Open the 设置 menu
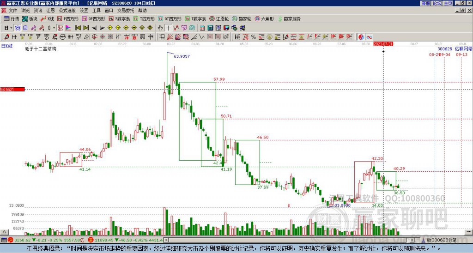This screenshot has height=253, width=473. 84,11
